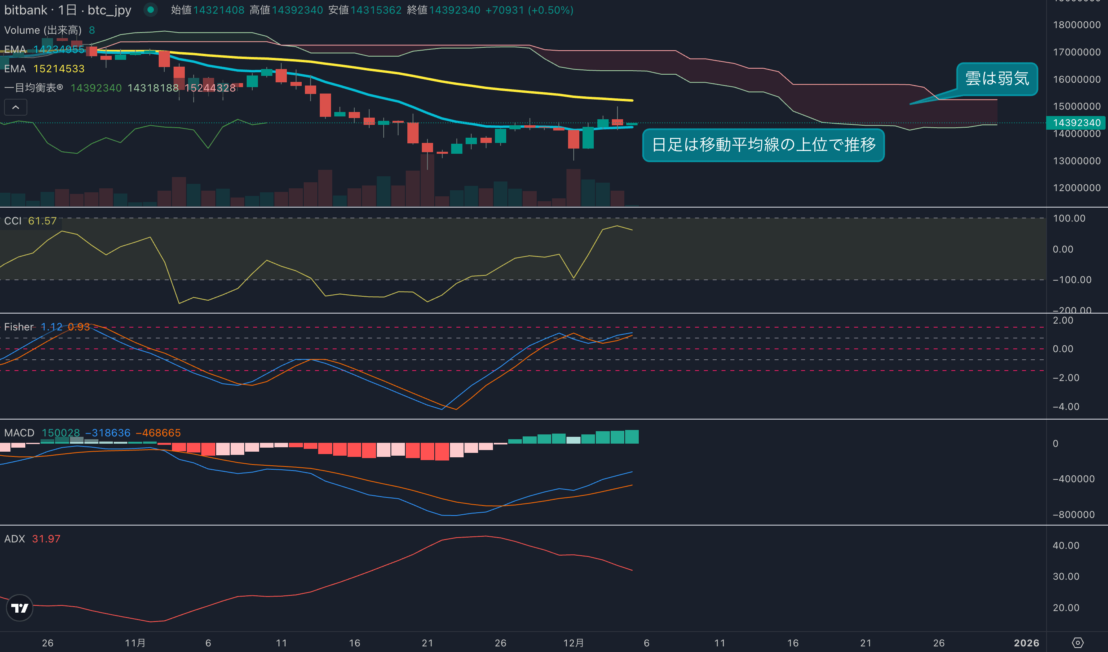
Task: Collapse the indicator legend chevron
Action: pos(15,107)
